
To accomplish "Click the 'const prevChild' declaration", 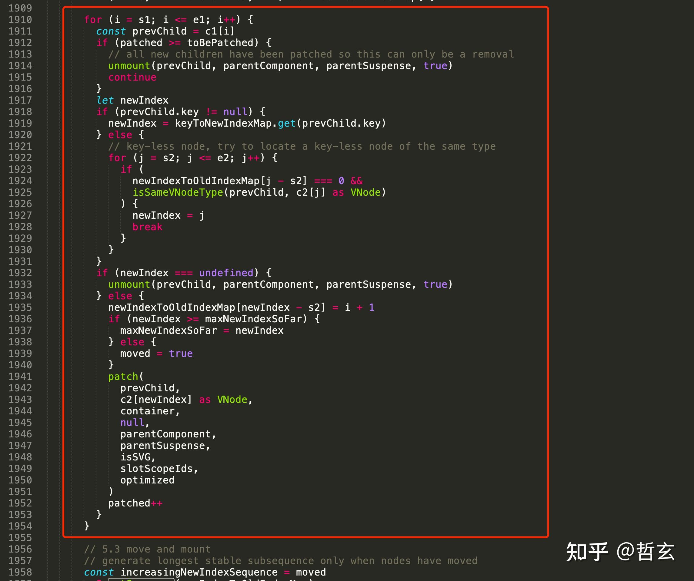I will (142, 32).
